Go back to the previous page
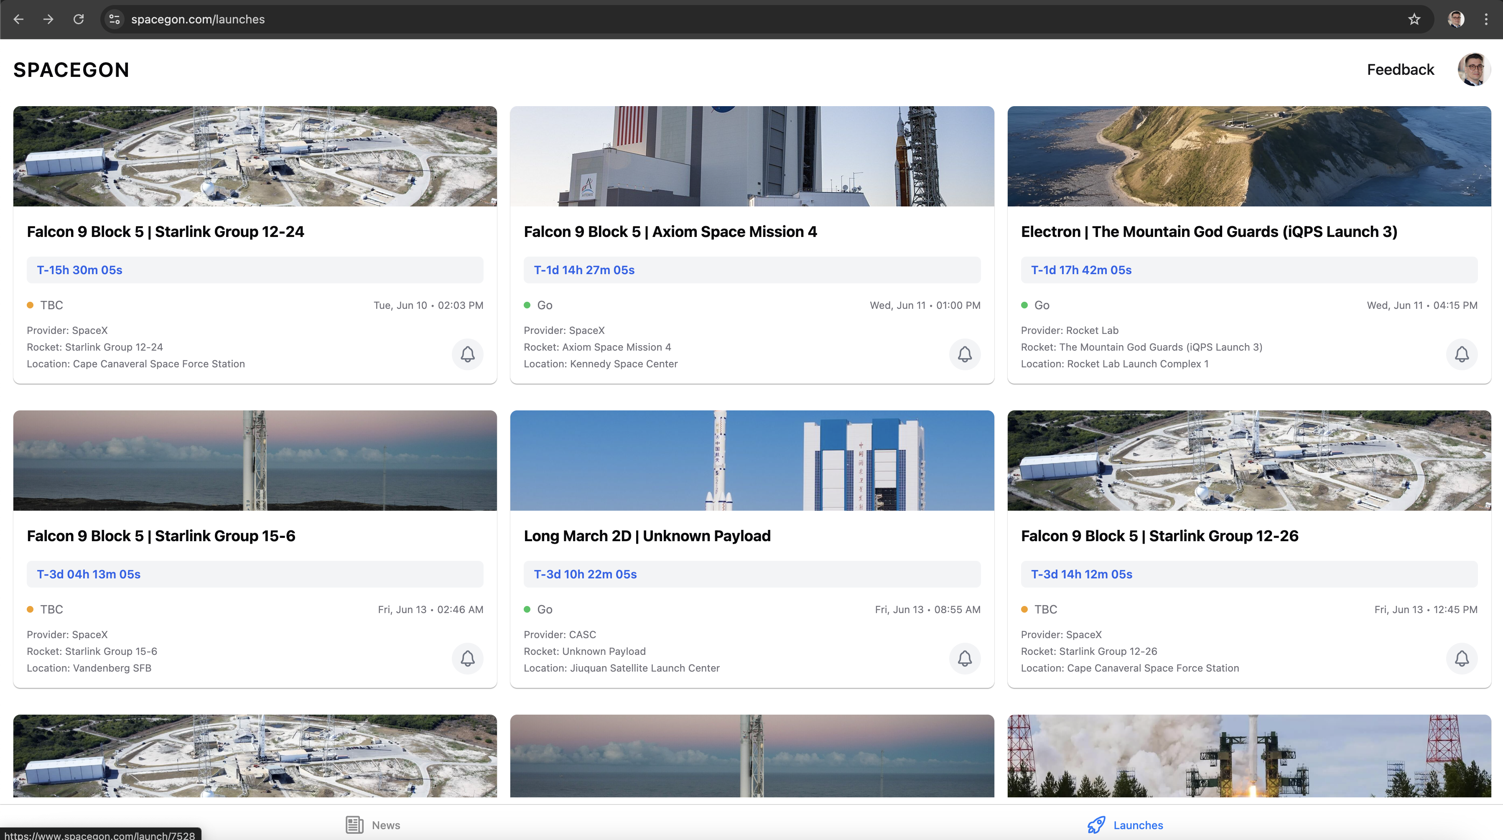Viewport: 1503px width, 840px height. tap(19, 19)
